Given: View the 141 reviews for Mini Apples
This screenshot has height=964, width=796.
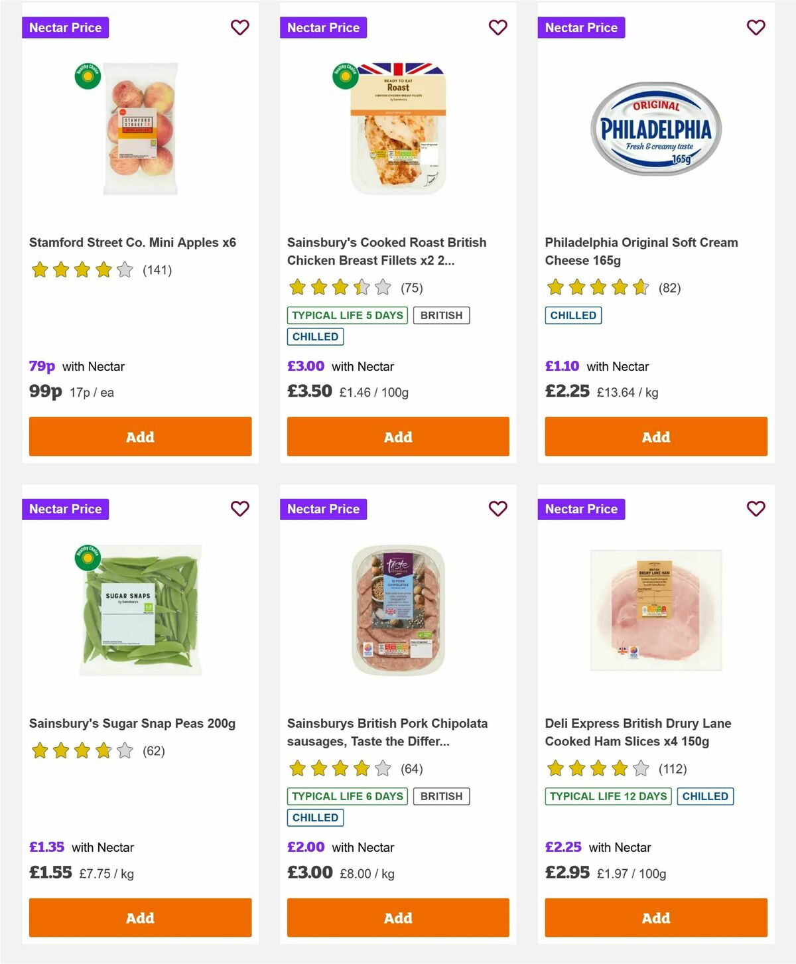Looking at the screenshot, I should click(x=157, y=270).
